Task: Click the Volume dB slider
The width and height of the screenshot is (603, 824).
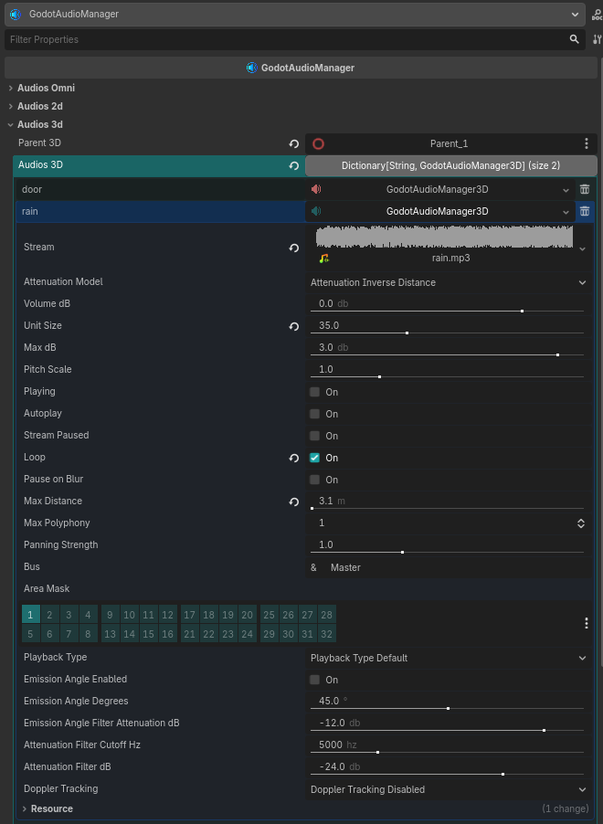Action: coord(447,312)
